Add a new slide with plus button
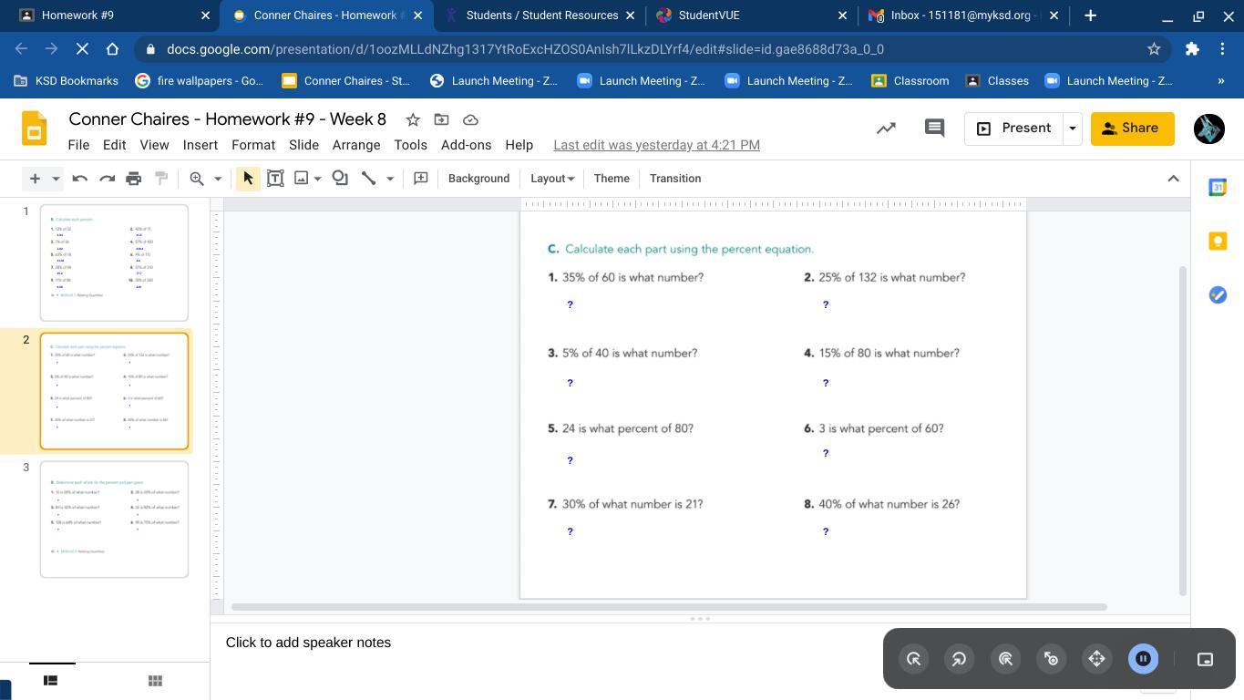The width and height of the screenshot is (1244, 700). (x=35, y=179)
